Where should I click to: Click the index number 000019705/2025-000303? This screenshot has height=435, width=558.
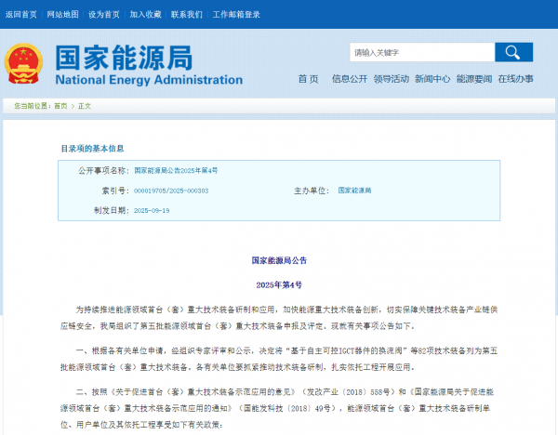[171, 191]
